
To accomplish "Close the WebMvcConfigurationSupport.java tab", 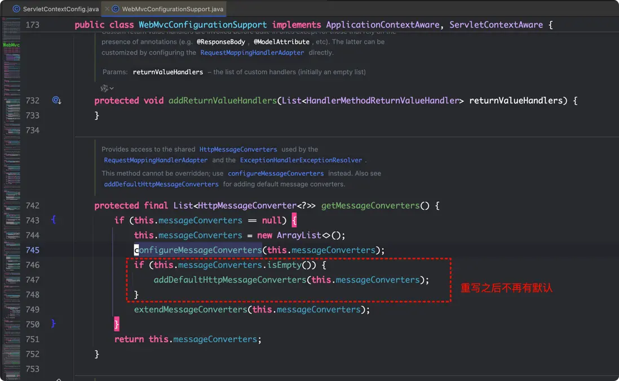I will (x=107, y=8).
